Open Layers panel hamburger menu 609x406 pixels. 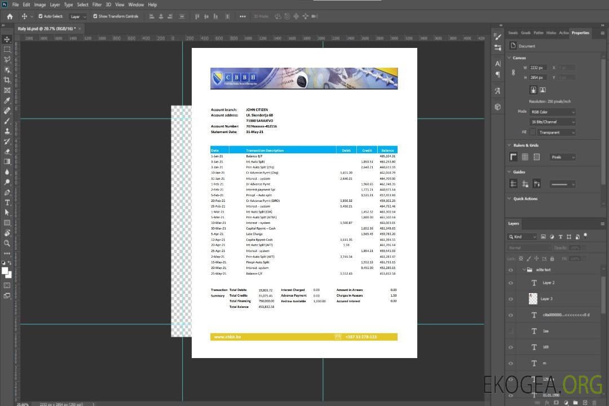602,224
